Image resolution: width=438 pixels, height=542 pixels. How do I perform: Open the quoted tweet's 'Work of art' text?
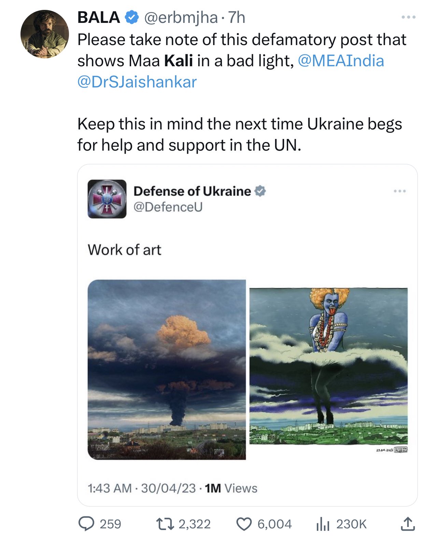click(125, 250)
